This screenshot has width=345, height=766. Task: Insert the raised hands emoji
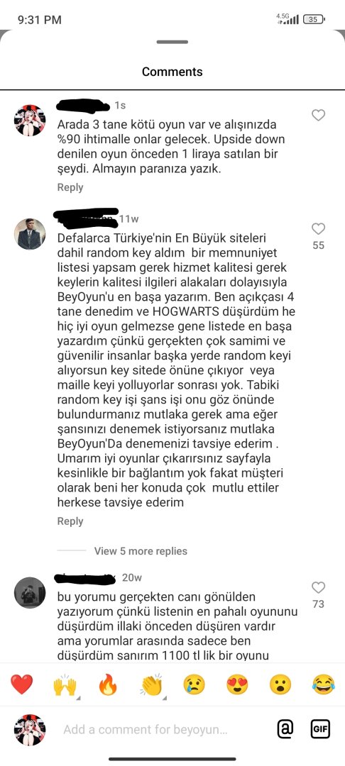click(x=65, y=685)
